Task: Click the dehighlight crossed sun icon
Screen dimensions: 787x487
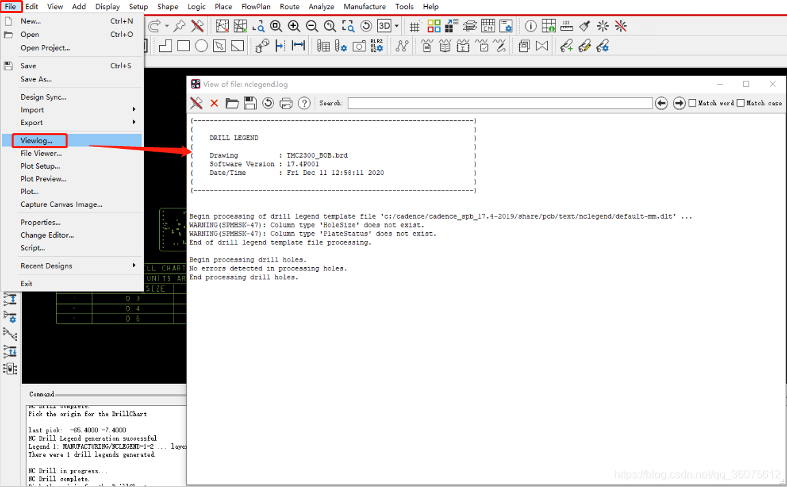Action: (x=621, y=26)
